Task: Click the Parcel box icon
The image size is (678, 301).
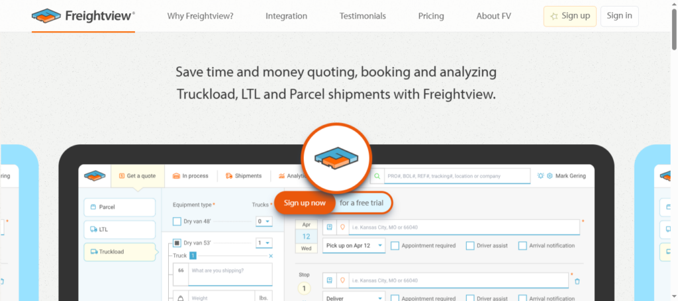Action: coord(93,207)
